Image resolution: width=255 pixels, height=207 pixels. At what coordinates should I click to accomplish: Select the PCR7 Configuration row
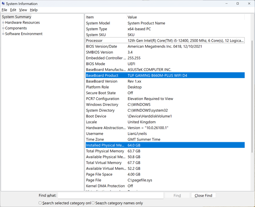[x=165, y=99]
